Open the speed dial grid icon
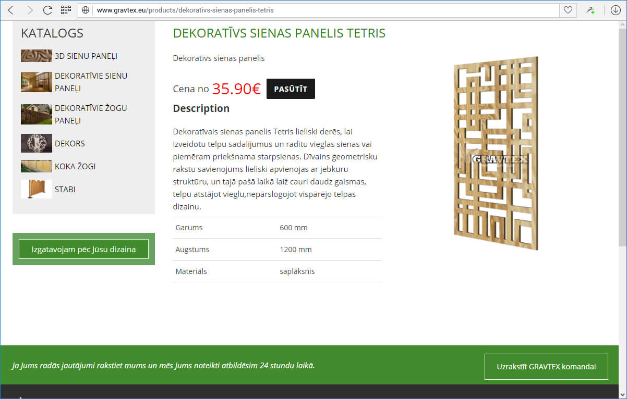Image resolution: width=627 pixels, height=399 pixels. pyautogui.click(x=66, y=10)
